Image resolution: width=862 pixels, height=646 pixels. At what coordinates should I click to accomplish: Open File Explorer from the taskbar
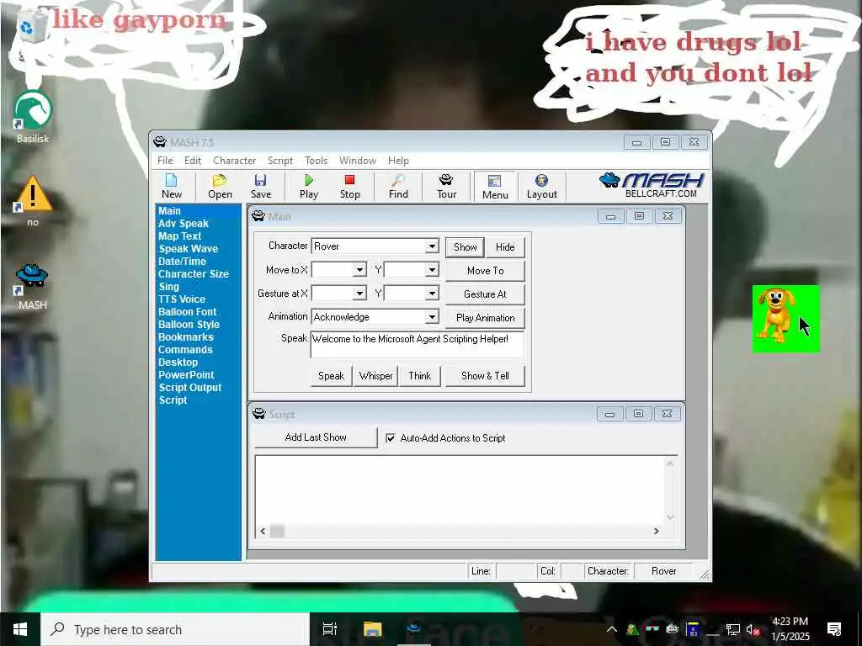click(x=372, y=629)
